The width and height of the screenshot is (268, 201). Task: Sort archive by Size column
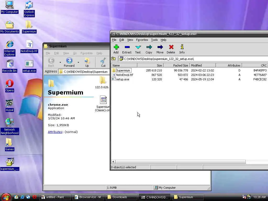pyautogui.click(x=150, y=65)
